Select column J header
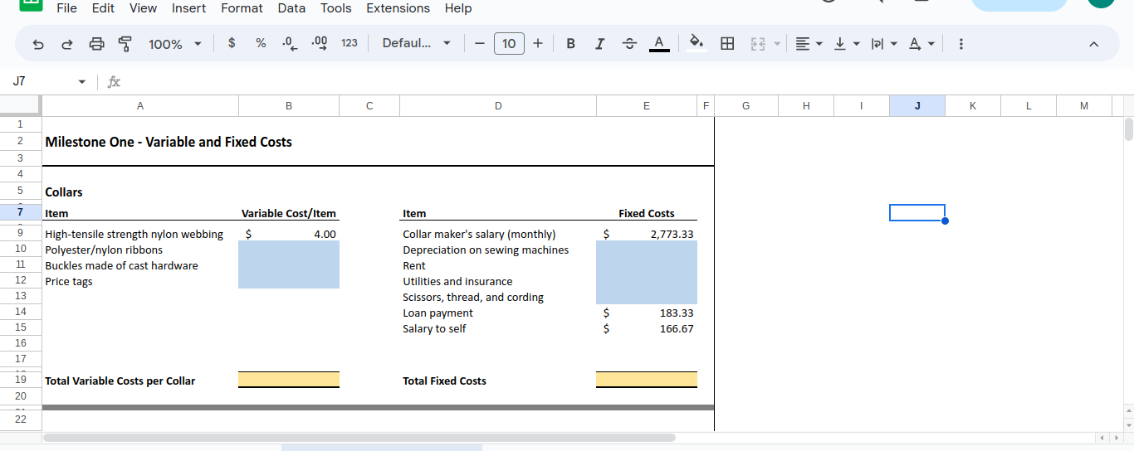The width and height of the screenshot is (1134, 451). point(916,105)
